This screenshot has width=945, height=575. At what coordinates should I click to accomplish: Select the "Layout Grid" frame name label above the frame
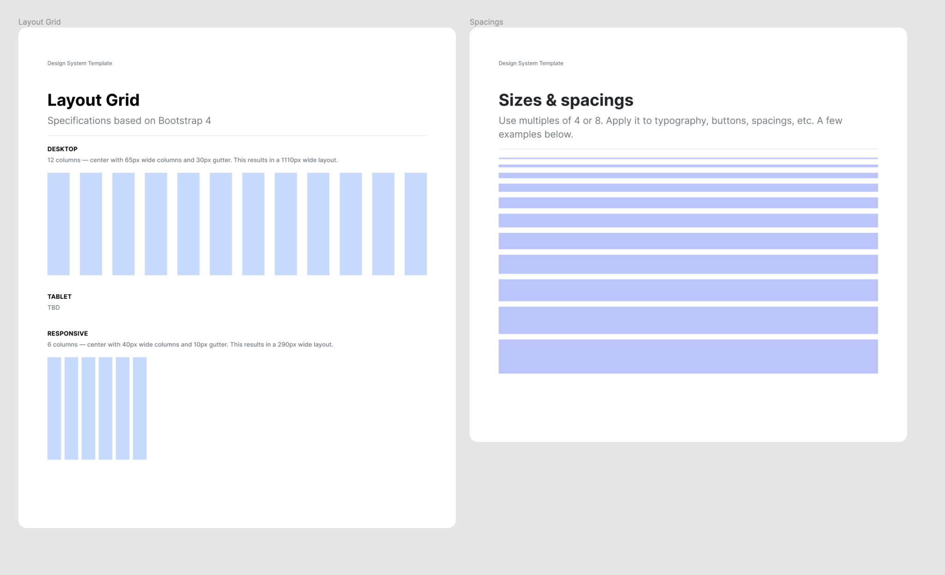39,22
